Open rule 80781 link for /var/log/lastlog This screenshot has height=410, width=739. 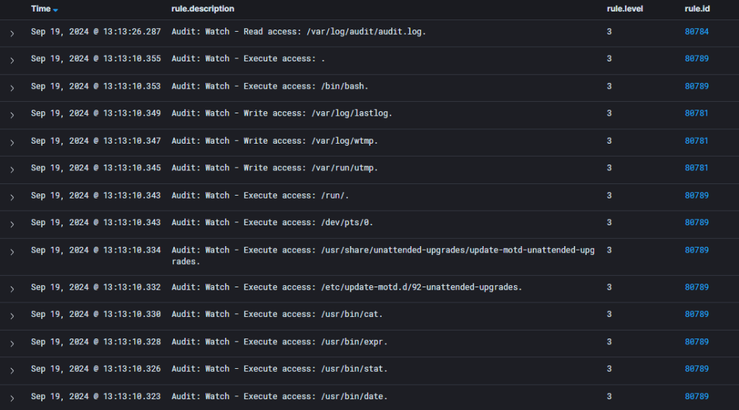pyautogui.click(x=696, y=113)
